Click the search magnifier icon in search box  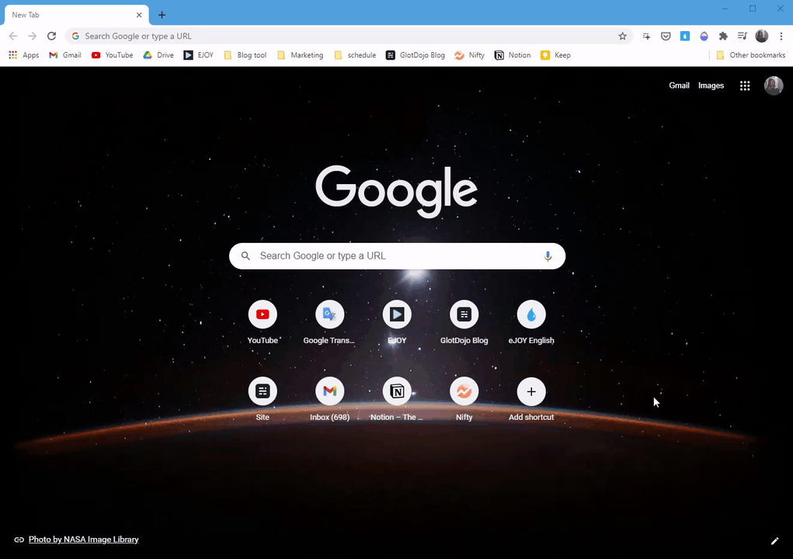coord(245,256)
